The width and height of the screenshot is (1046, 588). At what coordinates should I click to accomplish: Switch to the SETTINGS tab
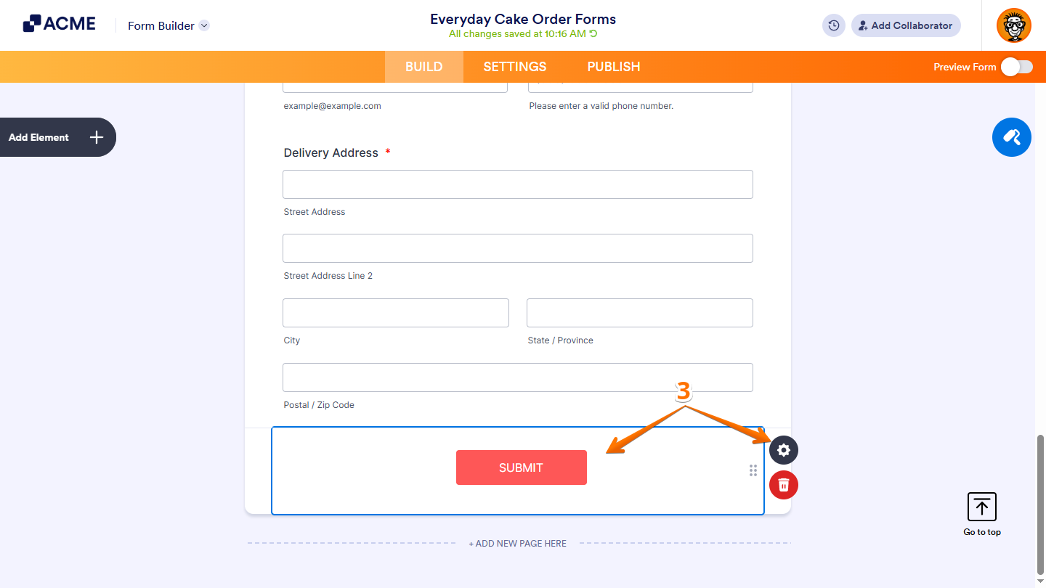[514, 66]
